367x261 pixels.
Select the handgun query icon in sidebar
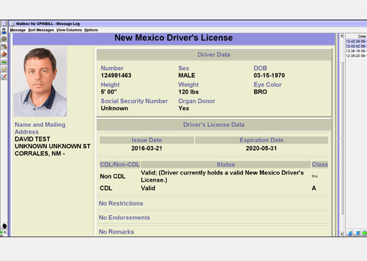(x=4, y=46)
